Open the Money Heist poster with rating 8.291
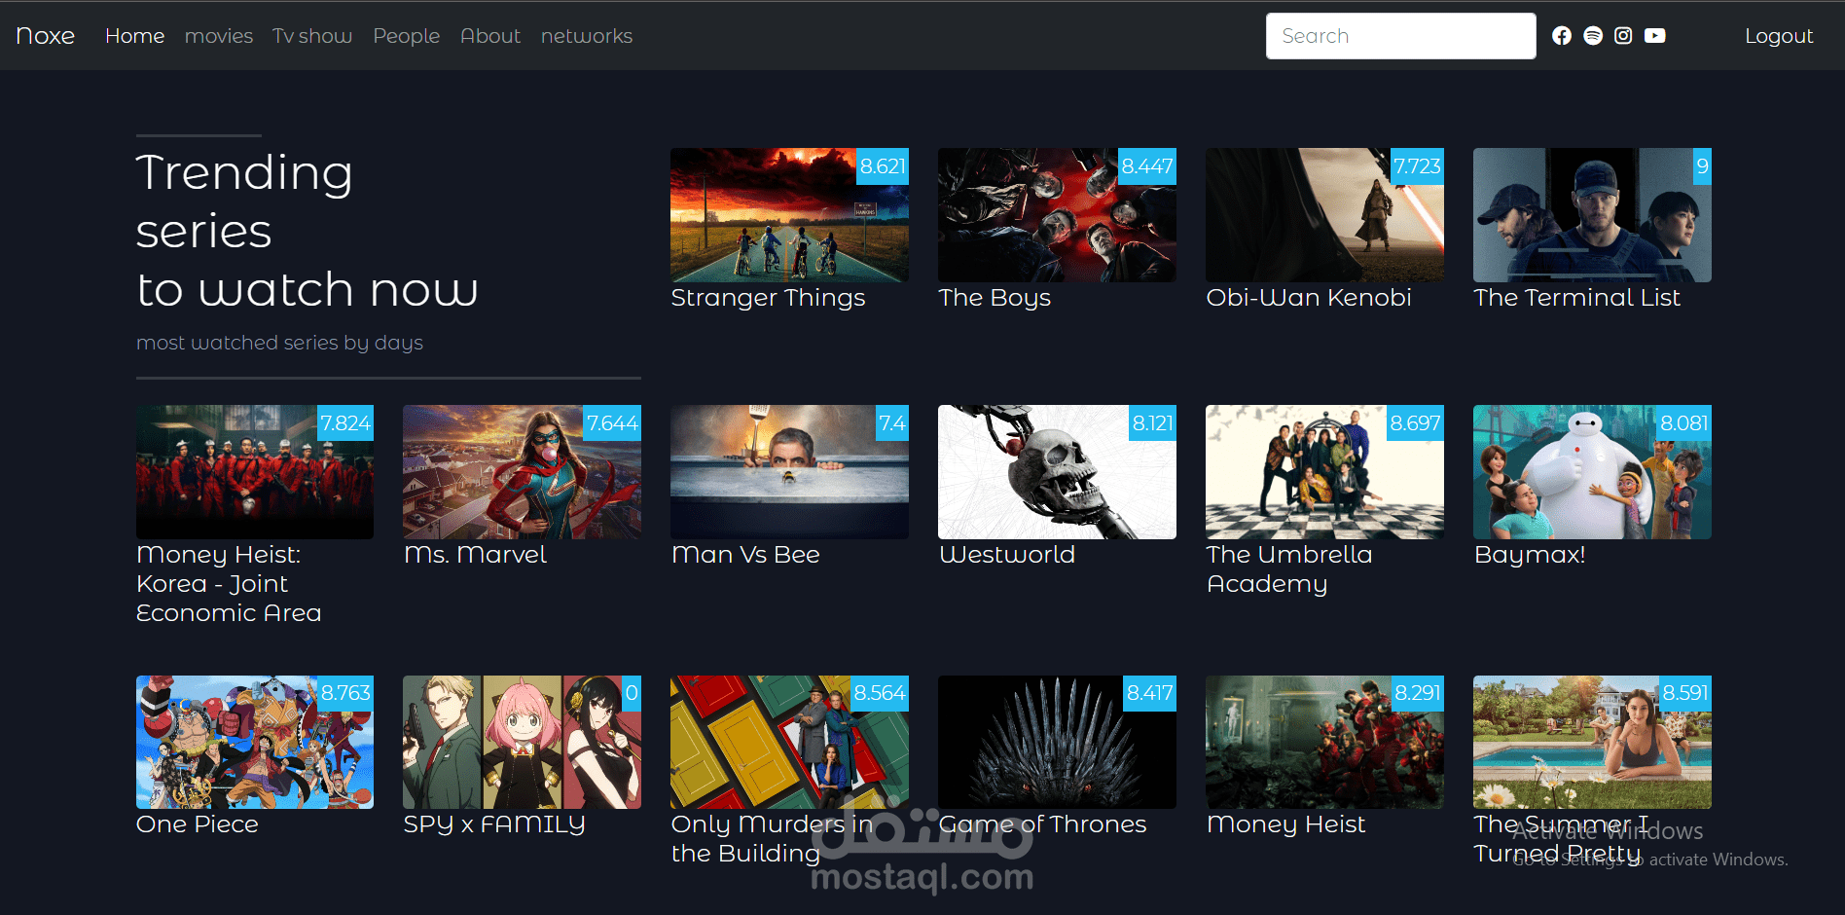Image resolution: width=1845 pixels, height=915 pixels. pos(1324,742)
